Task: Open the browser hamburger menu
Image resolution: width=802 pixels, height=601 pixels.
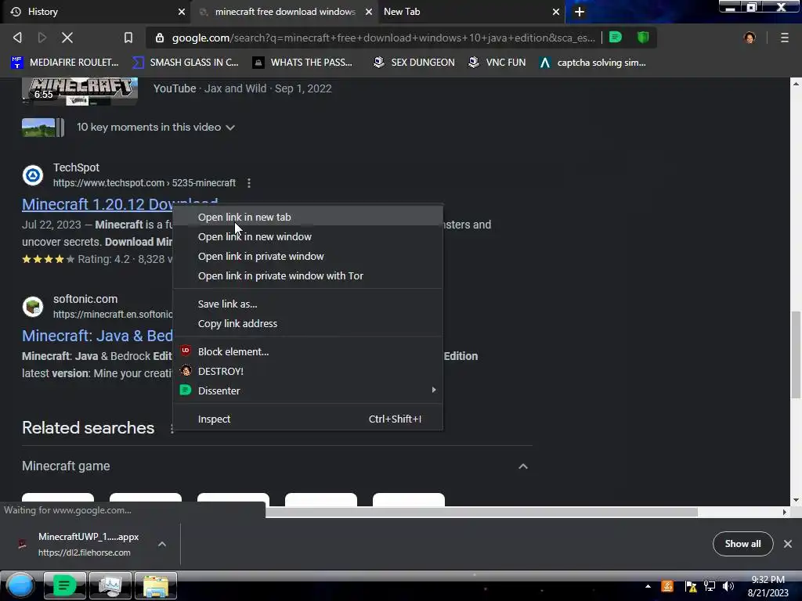Action: point(784,38)
